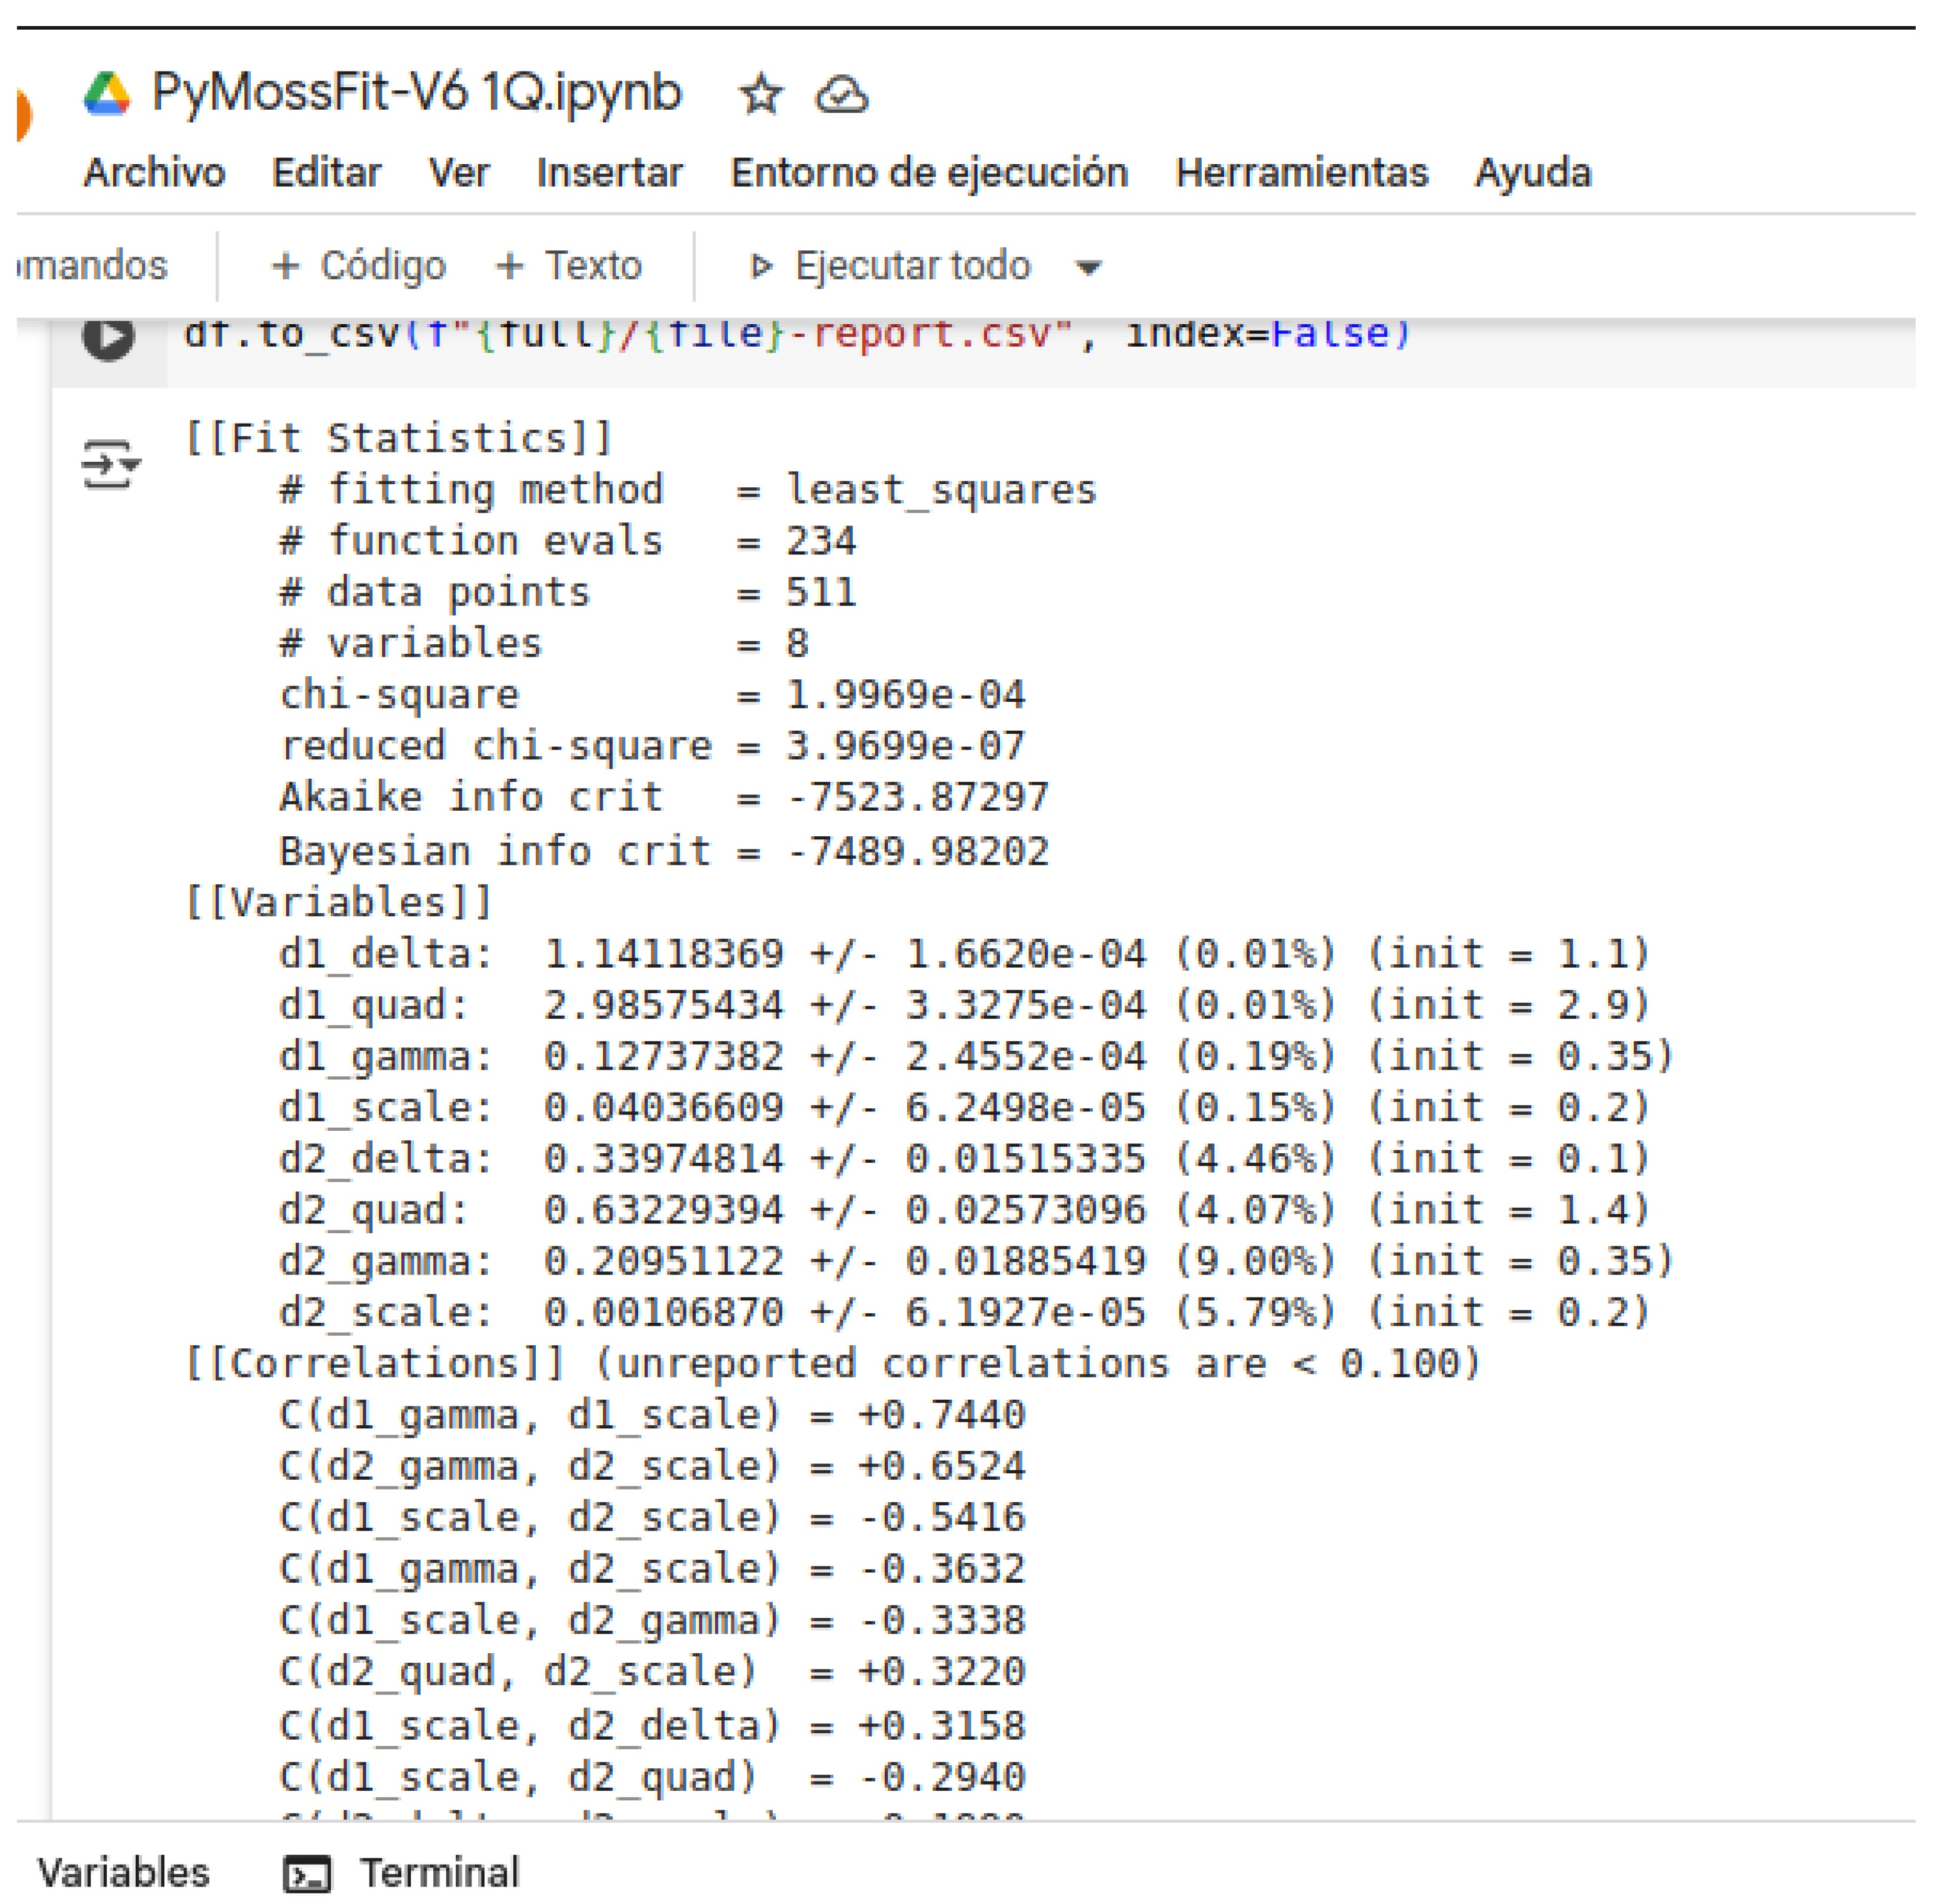The height and width of the screenshot is (1904, 1949).
Task: Run the df.to_csv code cell
Action: point(107,339)
